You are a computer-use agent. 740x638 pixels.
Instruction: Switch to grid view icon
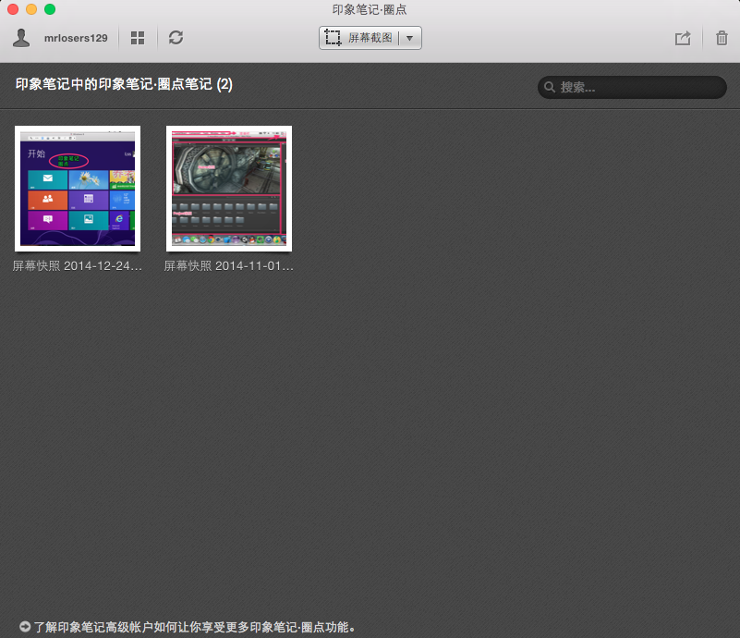pyautogui.click(x=138, y=38)
